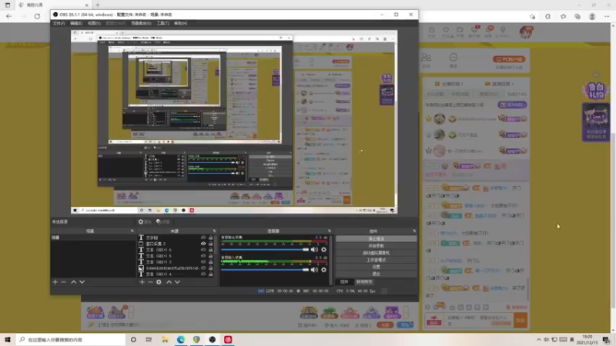Click the Filters button above the docks
616x346 pixels.
click(162, 221)
